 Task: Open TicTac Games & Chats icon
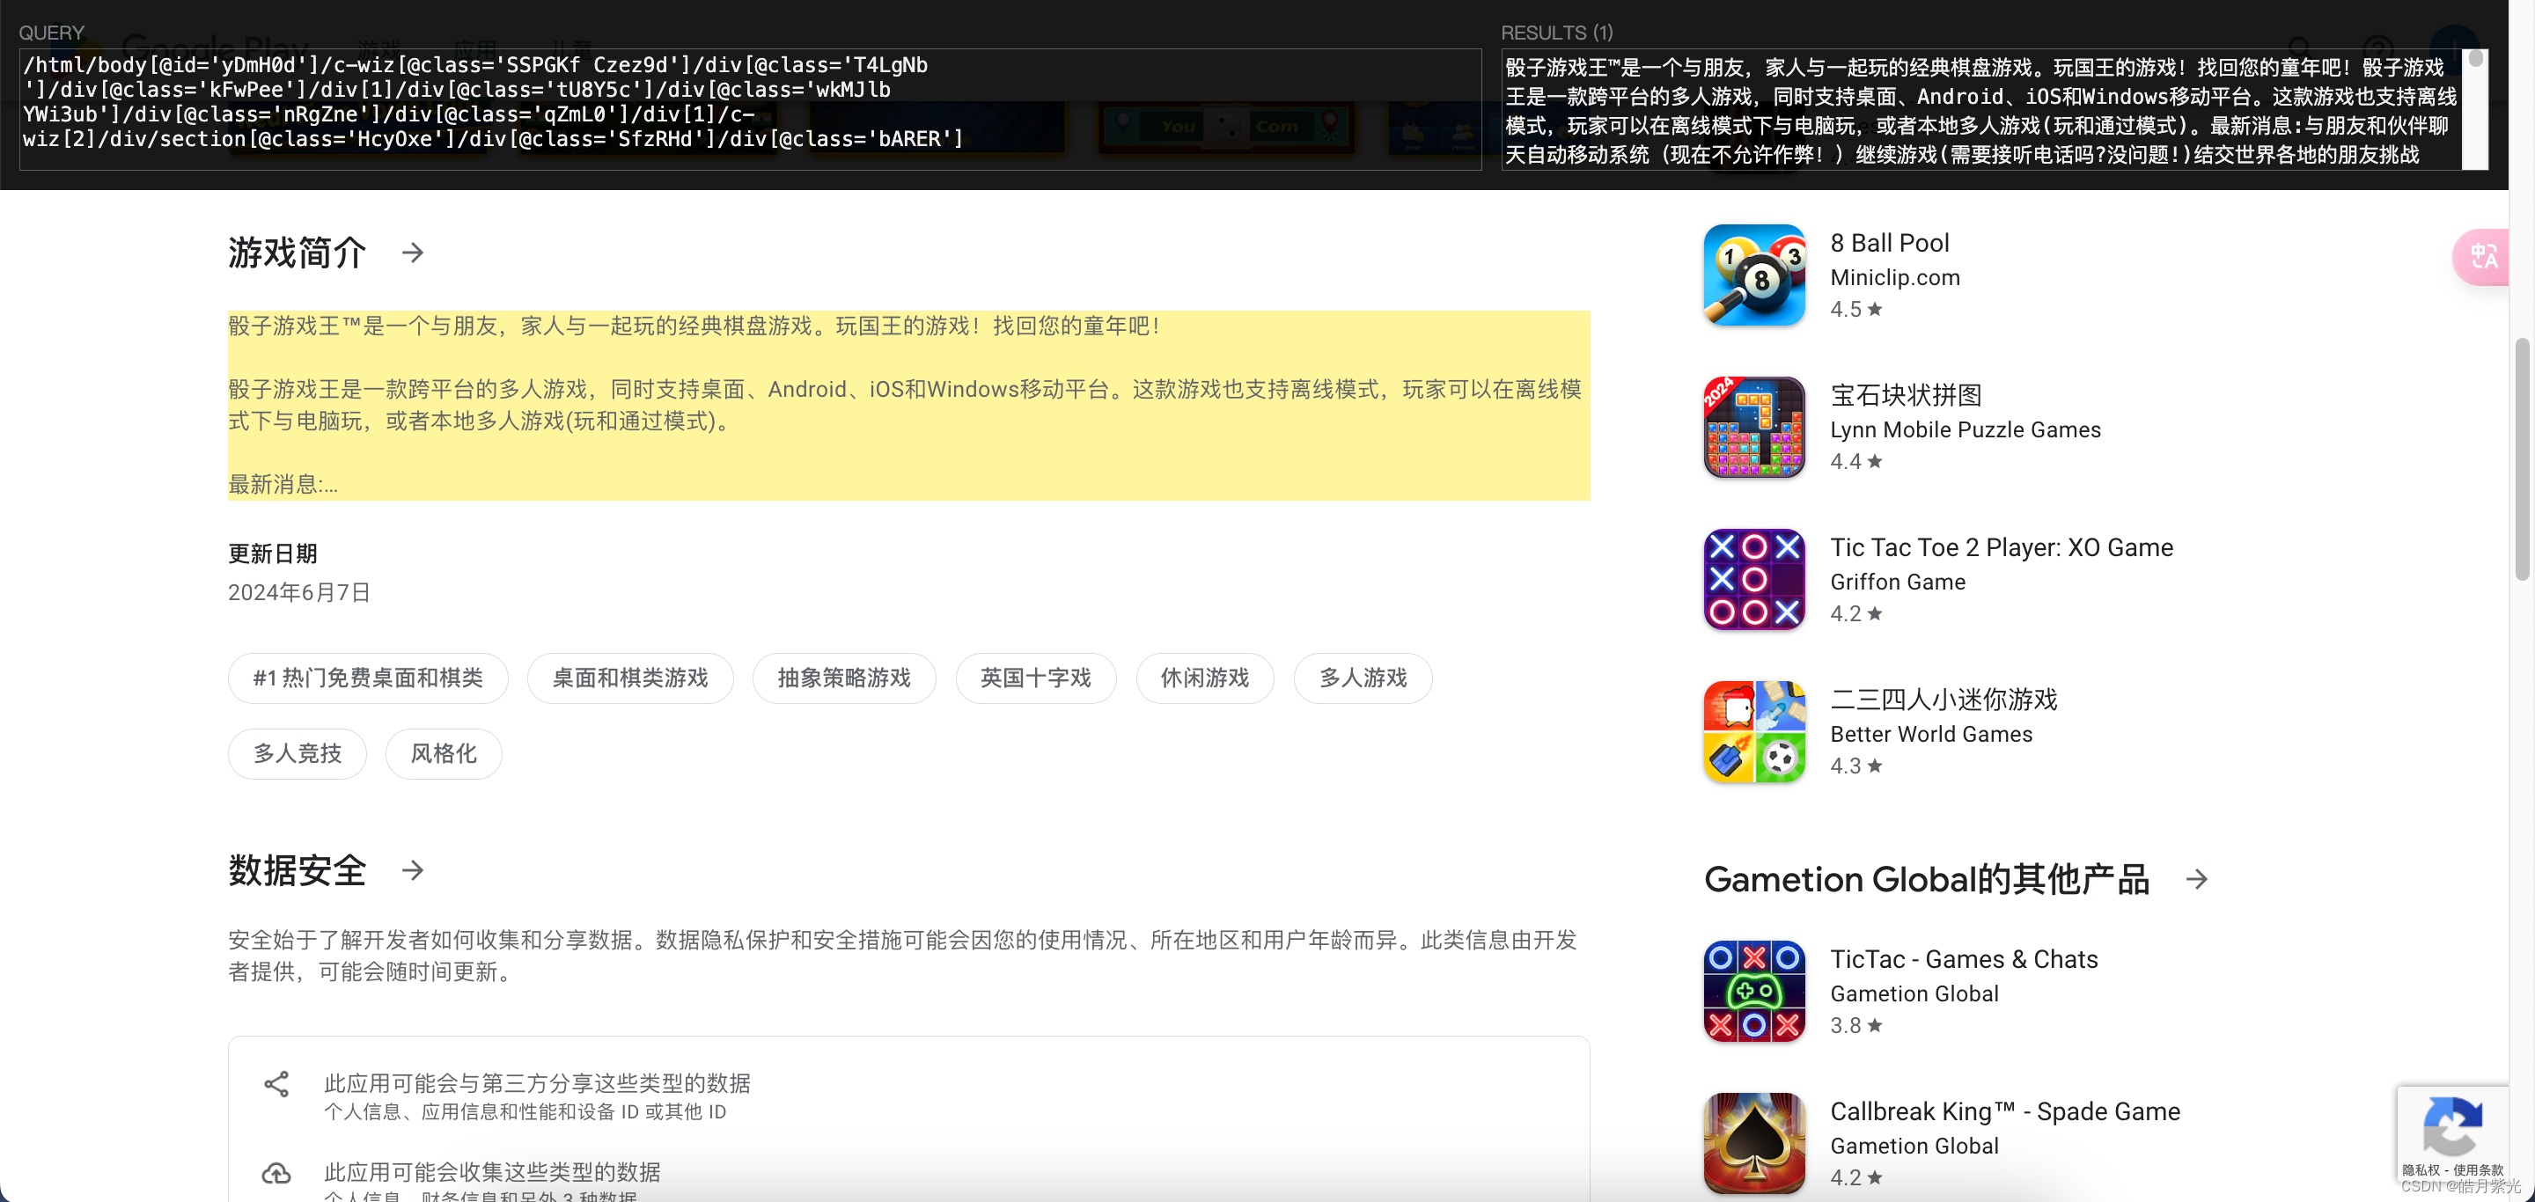click(x=1753, y=992)
